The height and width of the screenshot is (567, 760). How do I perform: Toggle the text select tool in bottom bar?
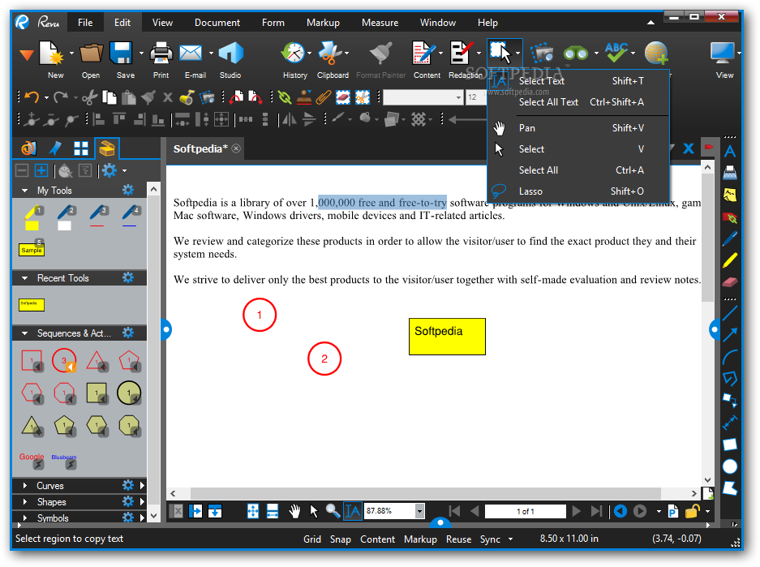[352, 511]
